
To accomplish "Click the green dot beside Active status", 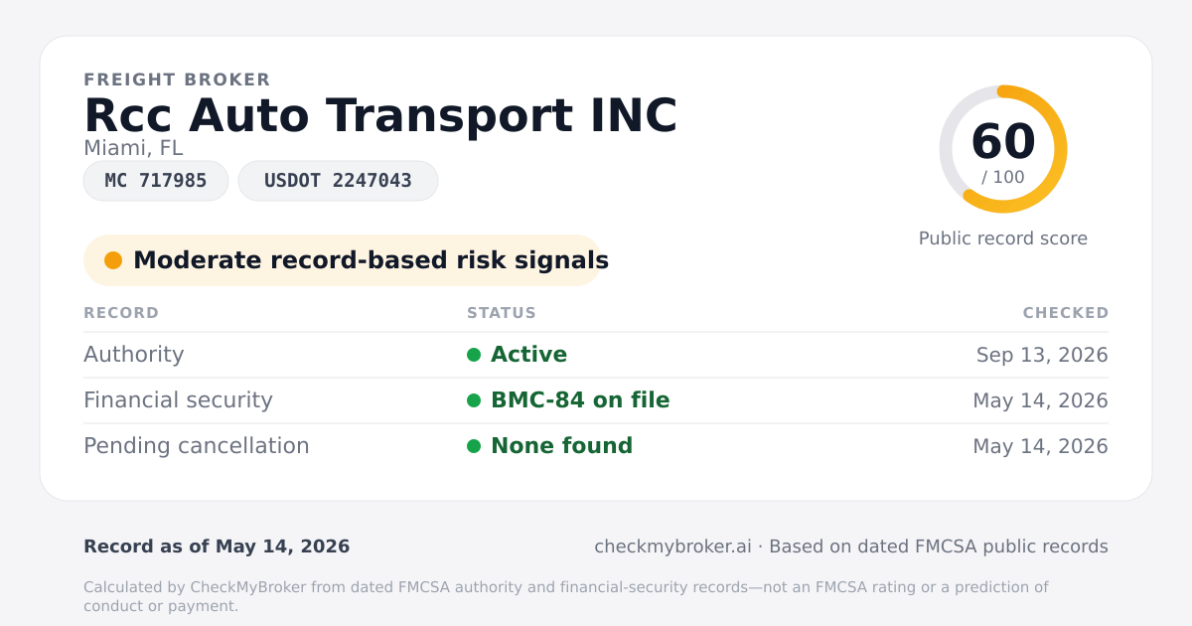I will (x=474, y=355).
